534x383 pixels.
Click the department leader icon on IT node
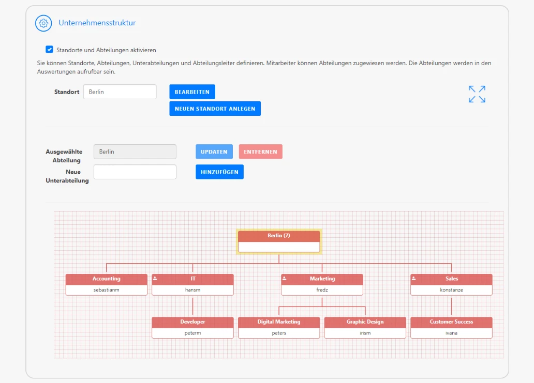pos(155,278)
